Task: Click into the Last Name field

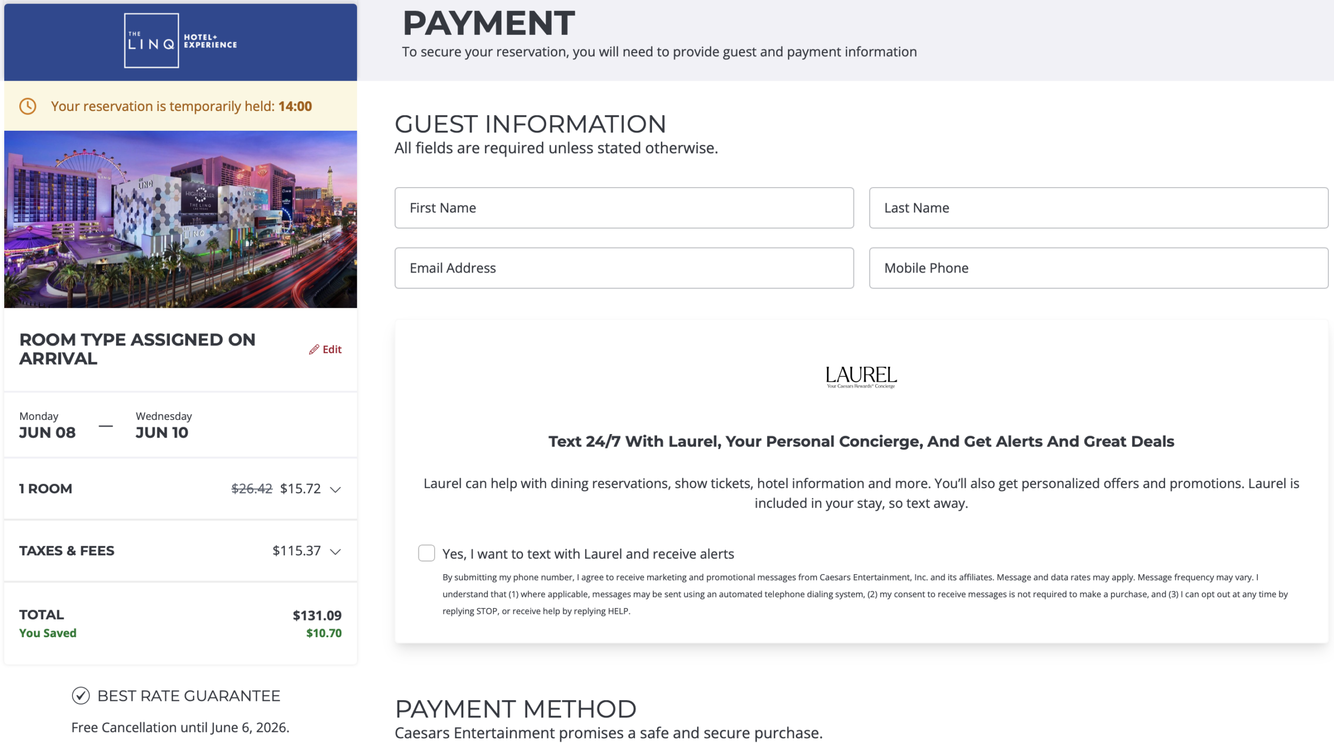Action: (x=1098, y=208)
